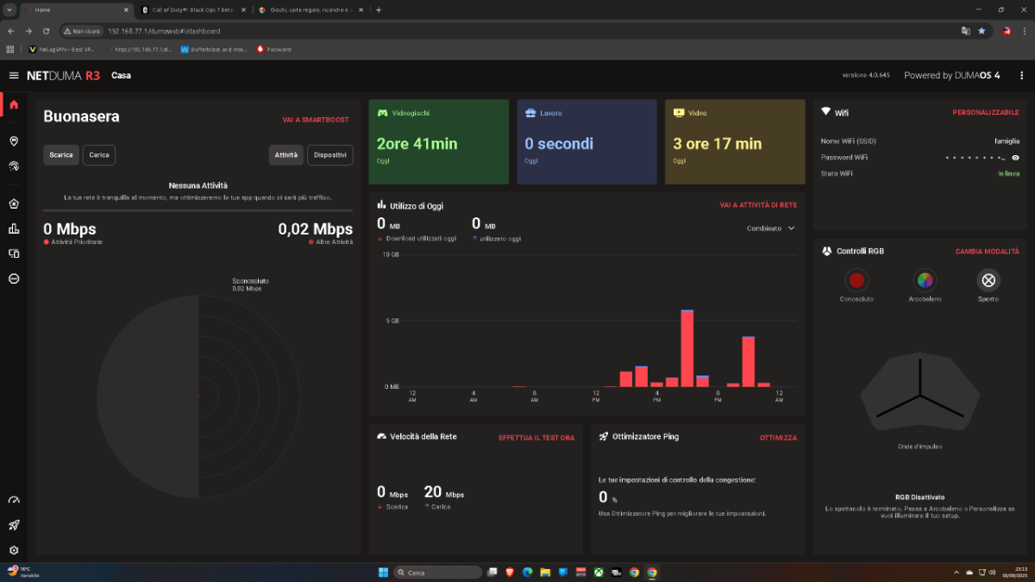
Task: Switch to the Call of Duty tab
Action: [191, 10]
